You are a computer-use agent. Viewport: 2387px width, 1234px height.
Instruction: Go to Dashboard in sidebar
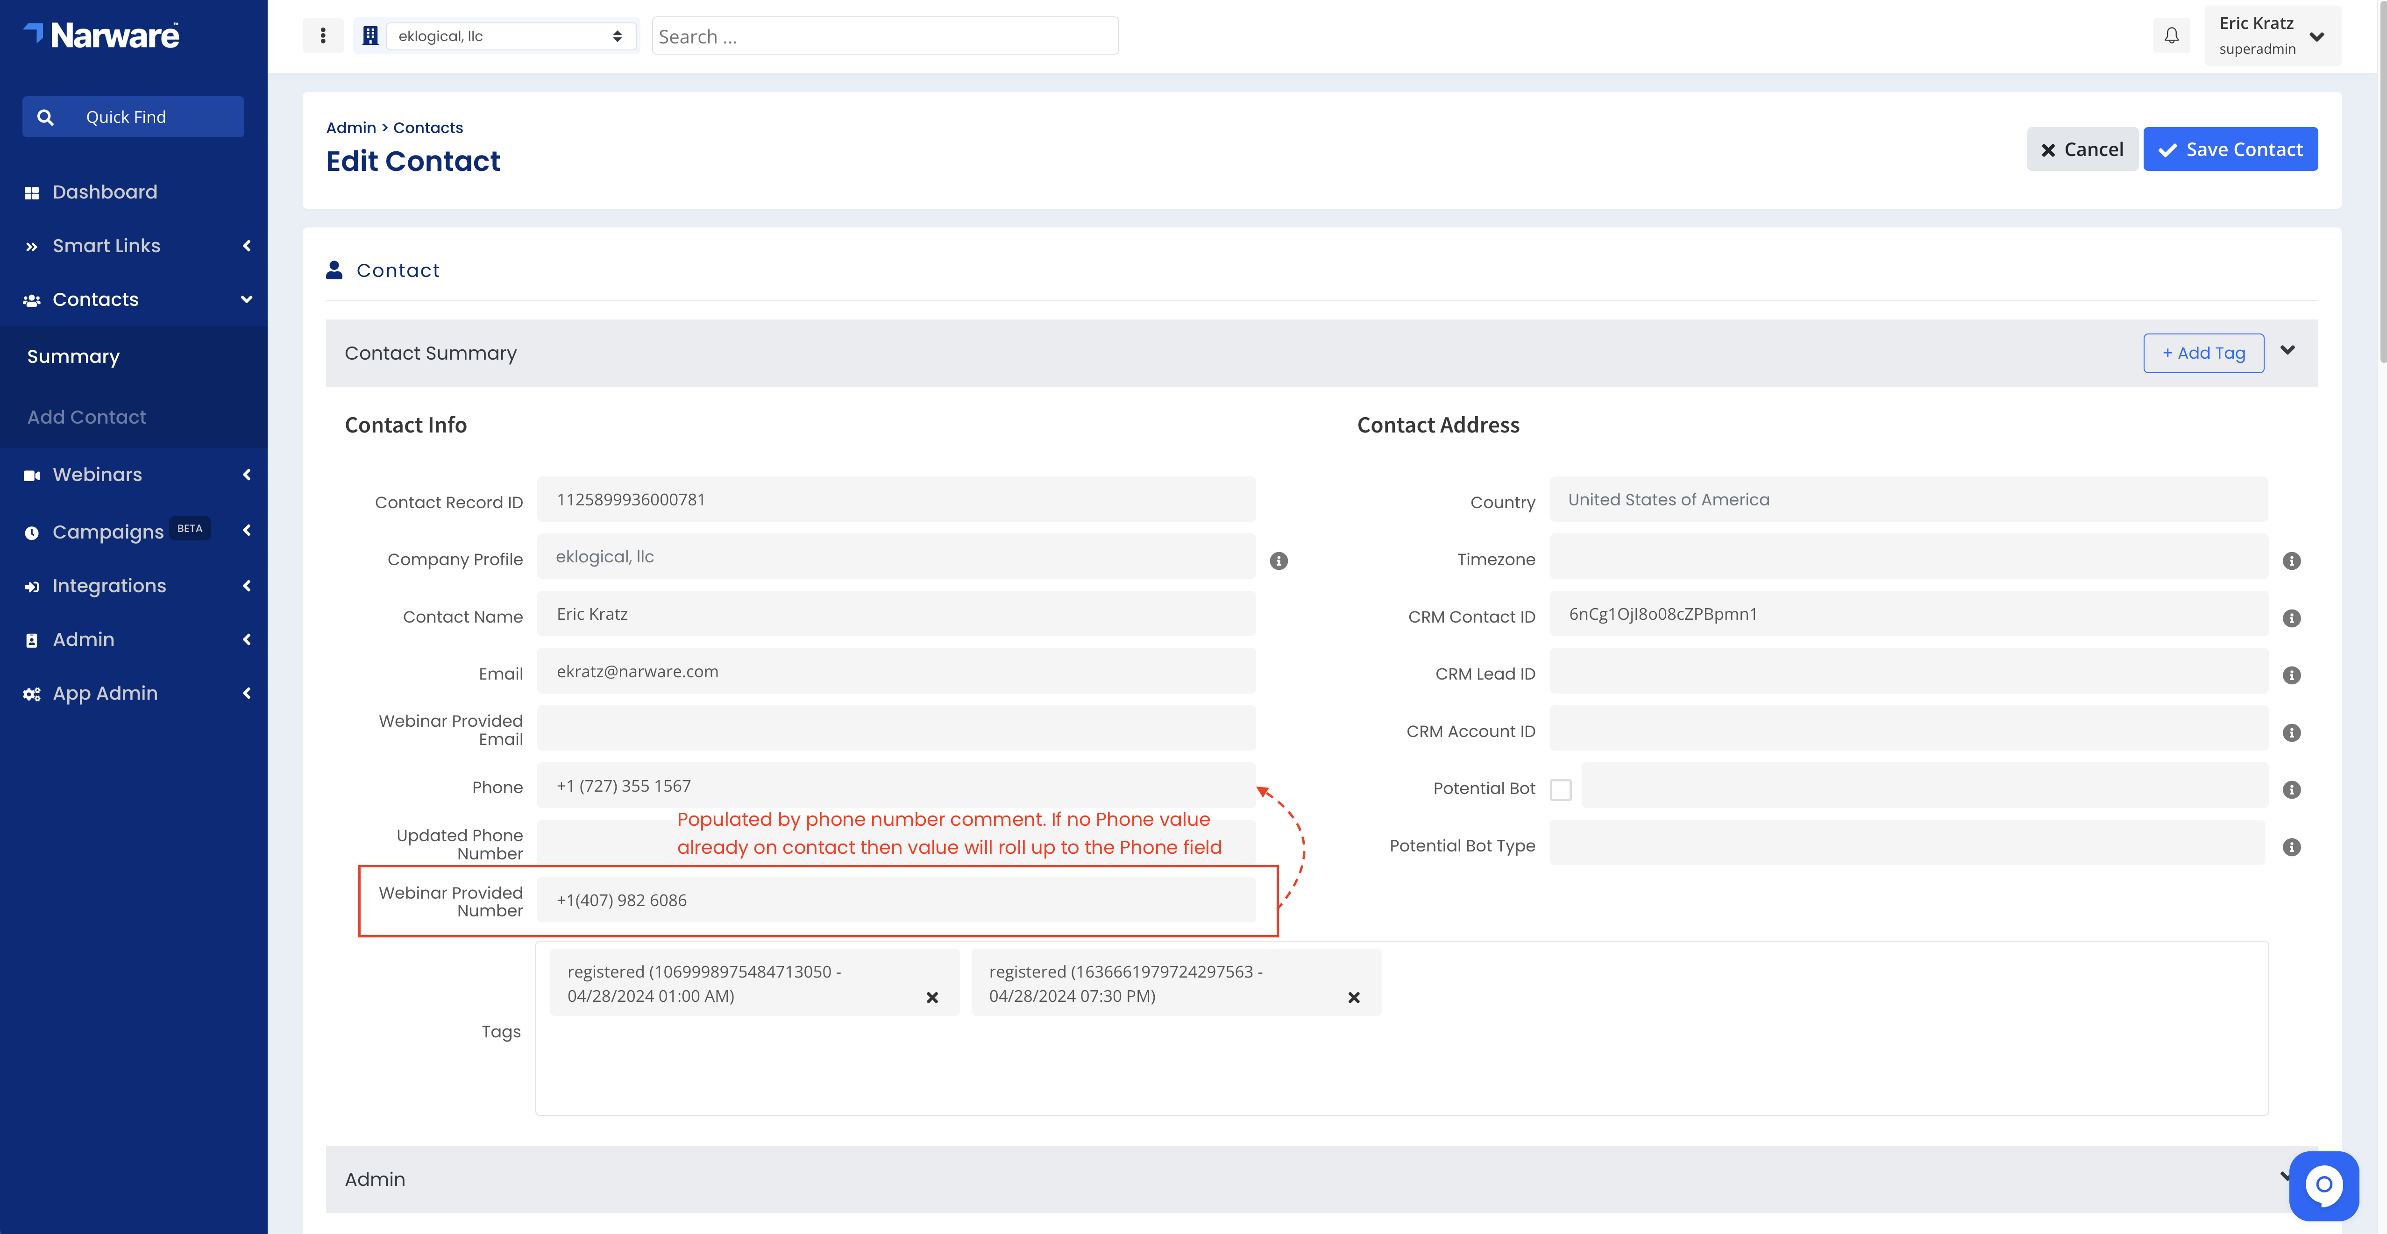pos(105,192)
